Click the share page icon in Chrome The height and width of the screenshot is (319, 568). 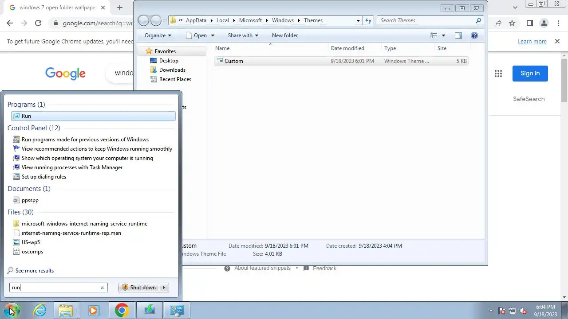(498, 23)
